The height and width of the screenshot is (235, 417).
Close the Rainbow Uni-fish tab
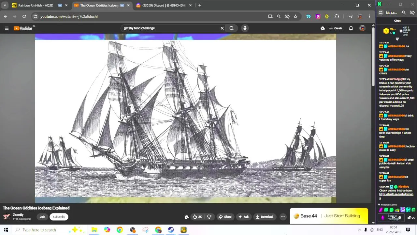click(x=66, y=5)
